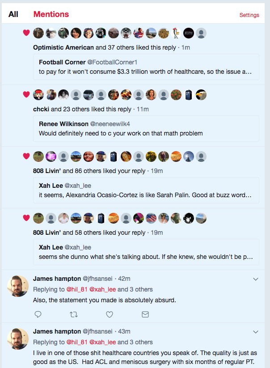Click the ELITE black avatar in first likes row

(x=189, y=33)
